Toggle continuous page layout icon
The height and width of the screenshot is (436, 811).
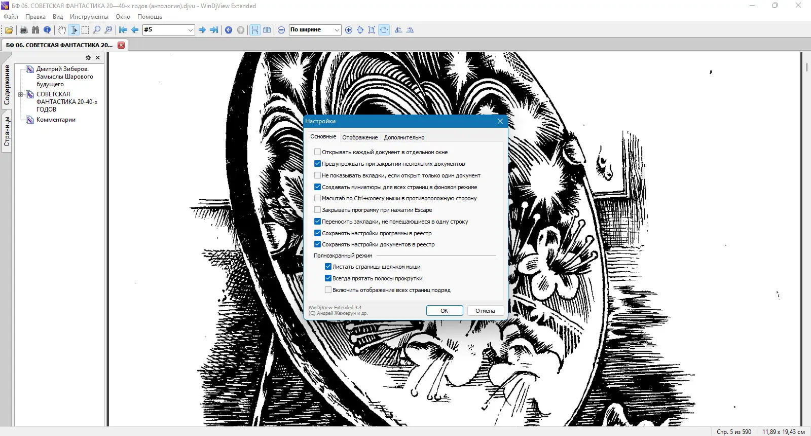pyautogui.click(x=255, y=30)
